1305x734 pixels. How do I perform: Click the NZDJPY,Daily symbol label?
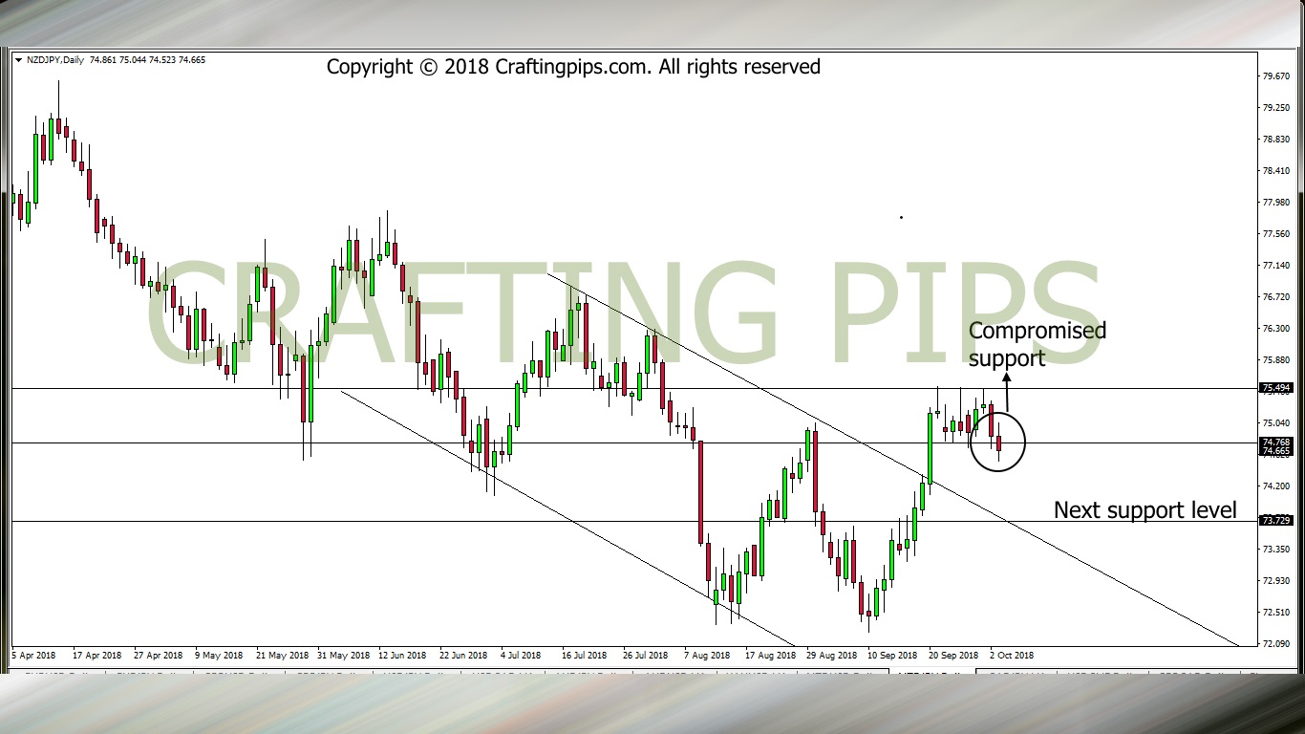54,60
